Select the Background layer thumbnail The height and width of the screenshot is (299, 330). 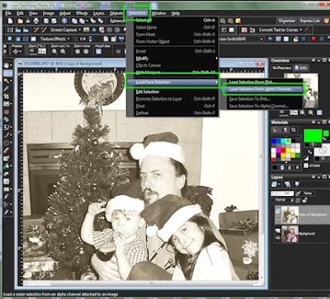[x=290, y=234]
